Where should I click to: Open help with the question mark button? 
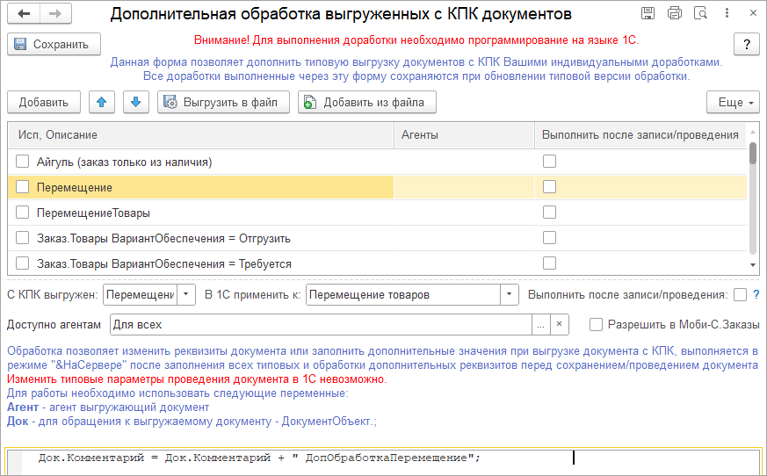coord(746,45)
